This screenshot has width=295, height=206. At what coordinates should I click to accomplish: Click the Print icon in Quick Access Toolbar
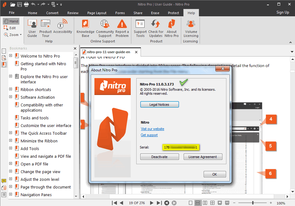[26, 4]
